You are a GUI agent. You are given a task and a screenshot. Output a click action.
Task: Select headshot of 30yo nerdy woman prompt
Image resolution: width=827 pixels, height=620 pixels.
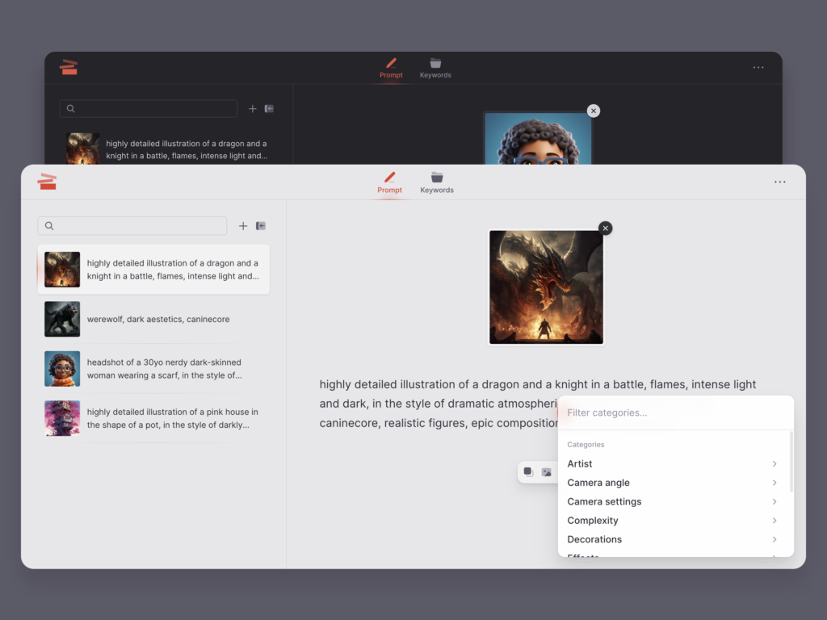[x=153, y=368]
